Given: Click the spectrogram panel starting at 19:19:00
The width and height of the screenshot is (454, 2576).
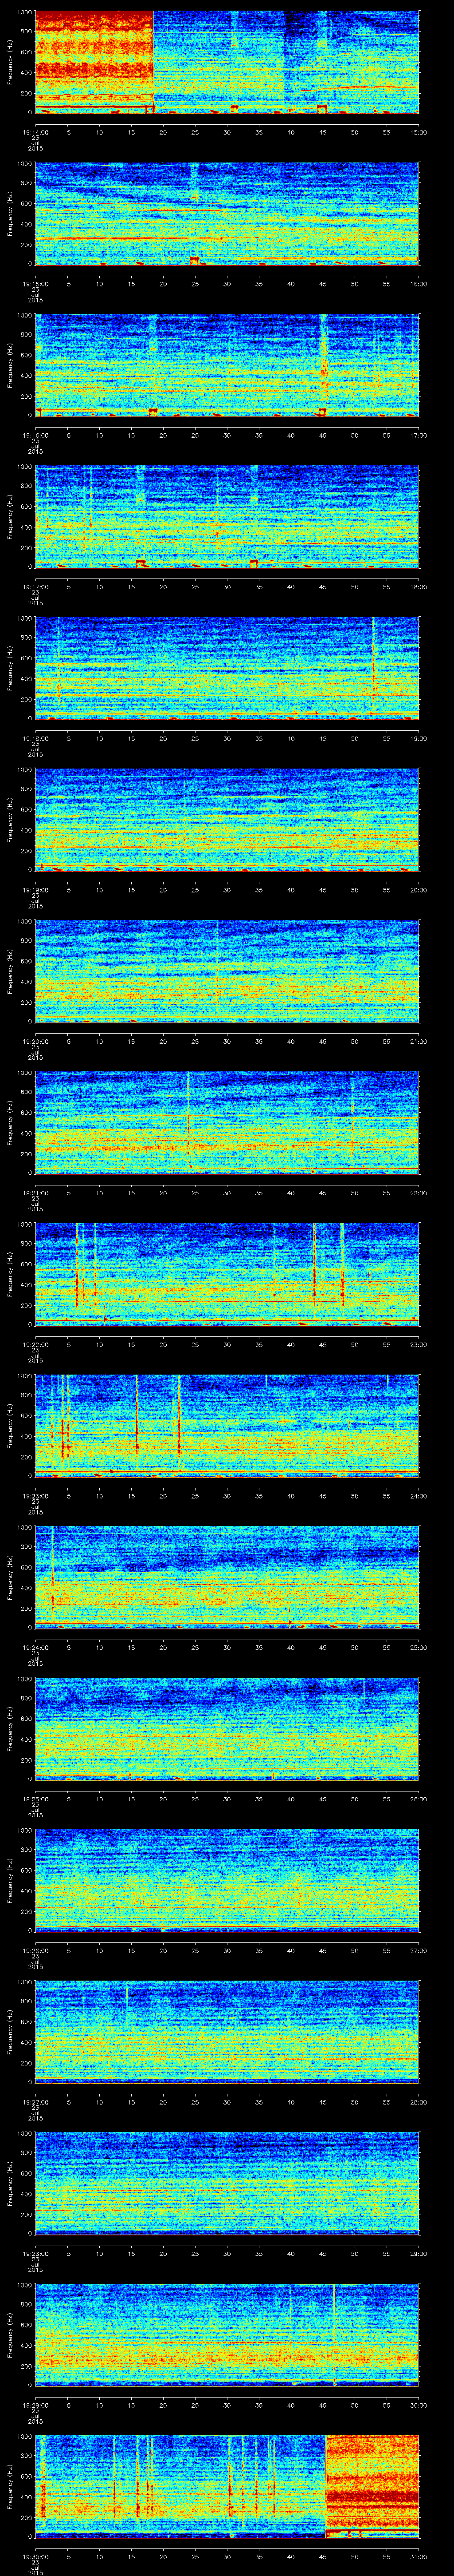Looking at the screenshot, I should click(227, 820).
